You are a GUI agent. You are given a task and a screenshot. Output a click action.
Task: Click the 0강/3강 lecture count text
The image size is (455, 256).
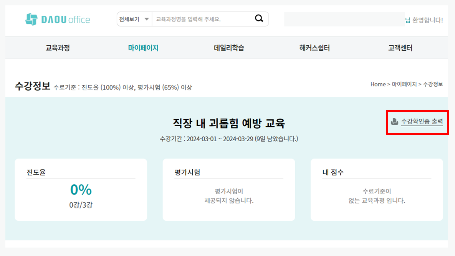81,205
